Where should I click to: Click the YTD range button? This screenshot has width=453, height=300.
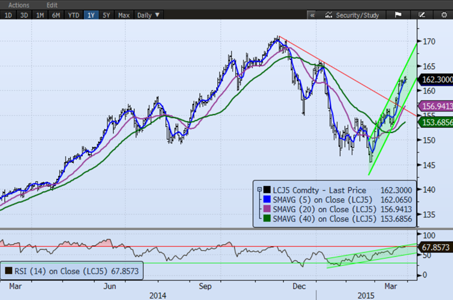tap(74, 15)
